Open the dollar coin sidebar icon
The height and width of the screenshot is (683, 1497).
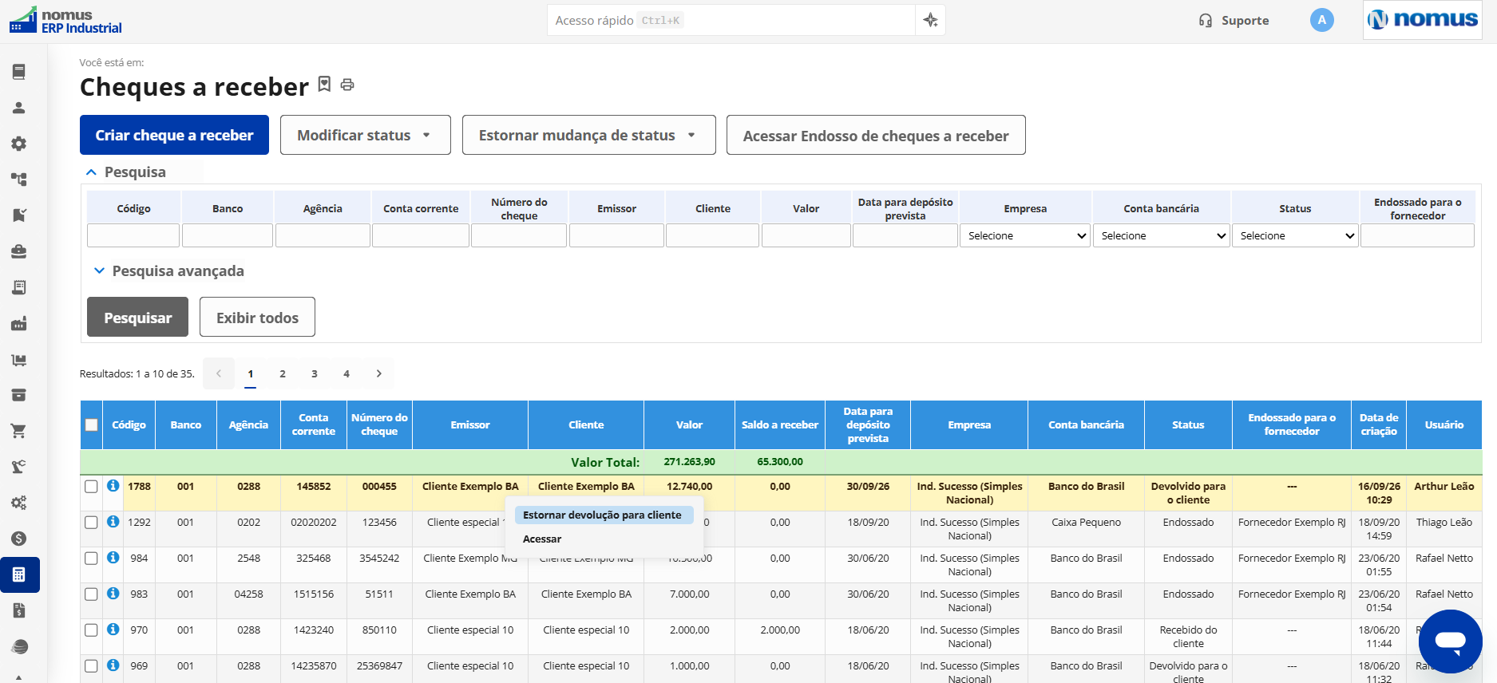(19, 539)
